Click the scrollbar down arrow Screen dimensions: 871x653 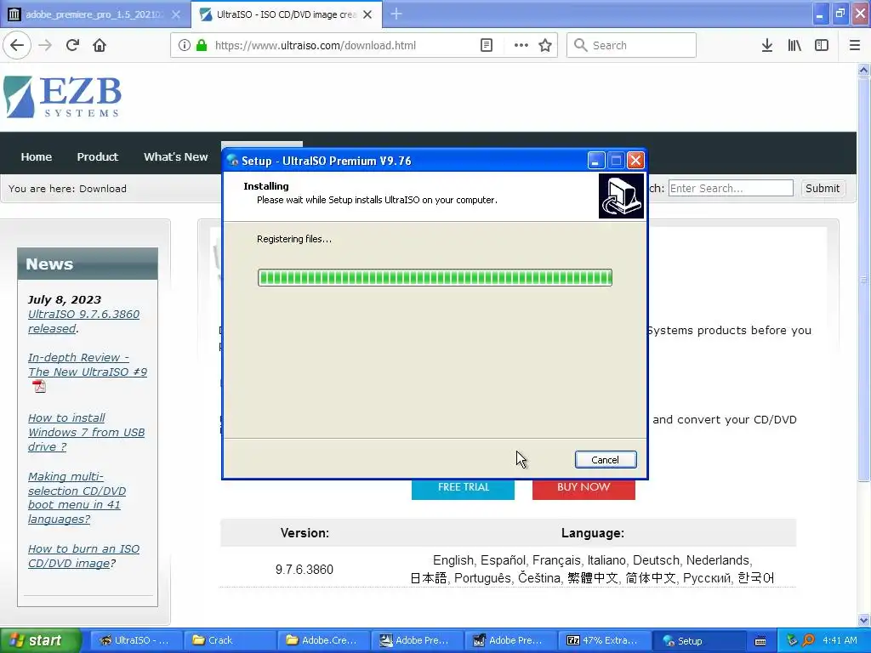(x=863, y=620)
